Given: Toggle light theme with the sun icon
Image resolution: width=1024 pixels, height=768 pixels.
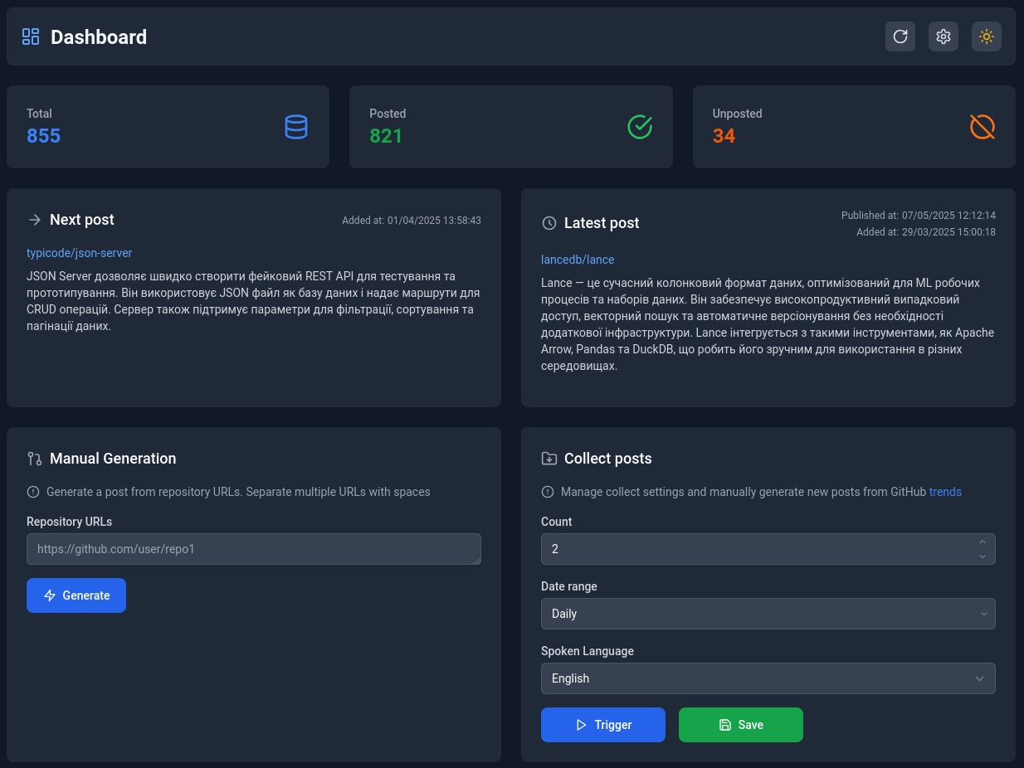Looking at the screenshot, I should [987, 36].
